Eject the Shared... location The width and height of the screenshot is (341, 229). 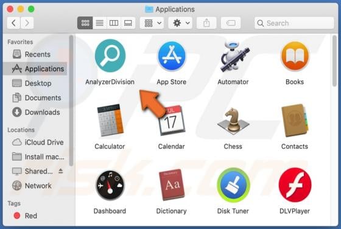click(x=61, y=171)
